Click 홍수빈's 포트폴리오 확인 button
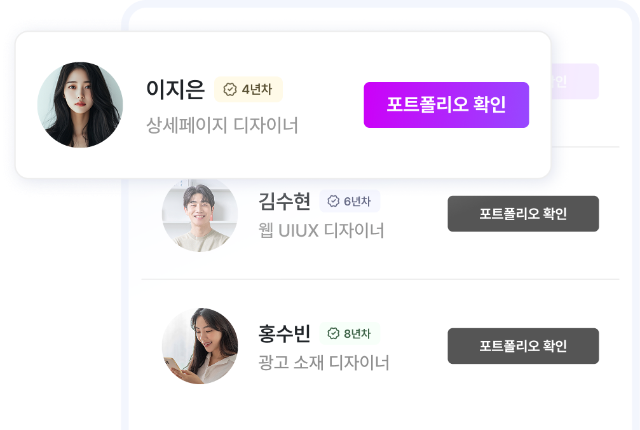 (523, 346)
